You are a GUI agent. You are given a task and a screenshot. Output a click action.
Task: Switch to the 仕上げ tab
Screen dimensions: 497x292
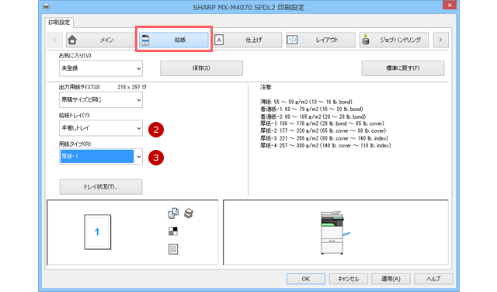(247, 40)
